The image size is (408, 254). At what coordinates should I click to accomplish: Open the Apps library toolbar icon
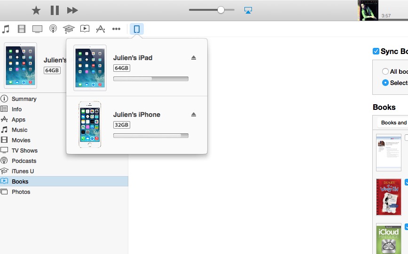tap(101, 29)
